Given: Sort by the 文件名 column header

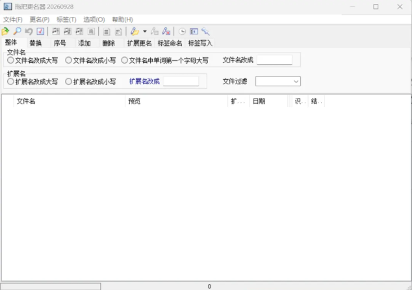Looking at the screenshot, I should tap(70, 101).
